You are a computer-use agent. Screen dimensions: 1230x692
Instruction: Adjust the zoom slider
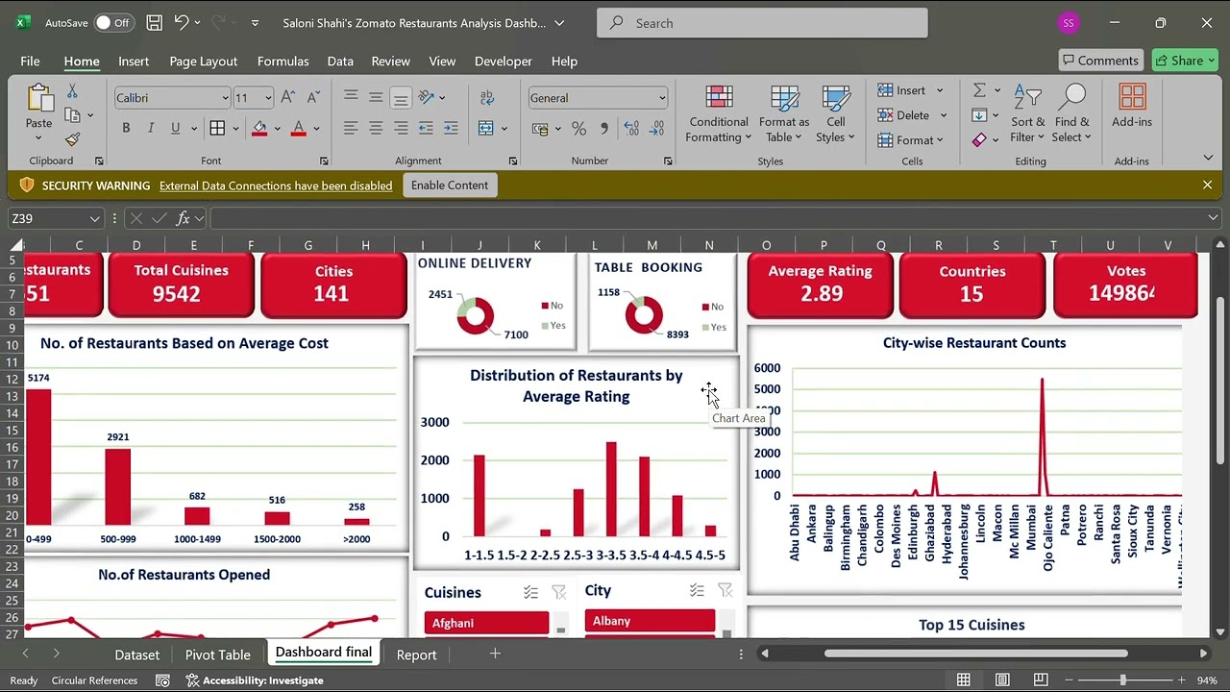coord(1122,680)
